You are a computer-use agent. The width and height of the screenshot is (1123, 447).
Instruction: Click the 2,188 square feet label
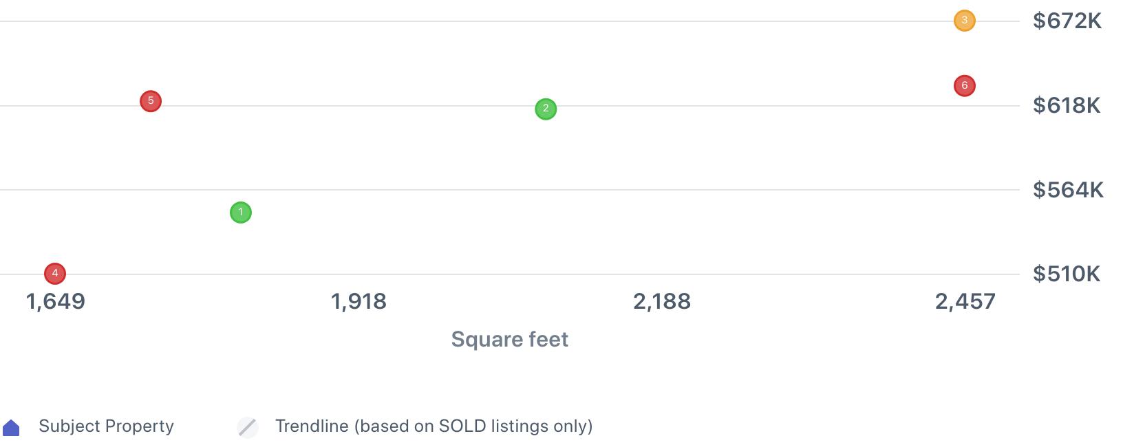pyautogui.click(x=661, y=301)
